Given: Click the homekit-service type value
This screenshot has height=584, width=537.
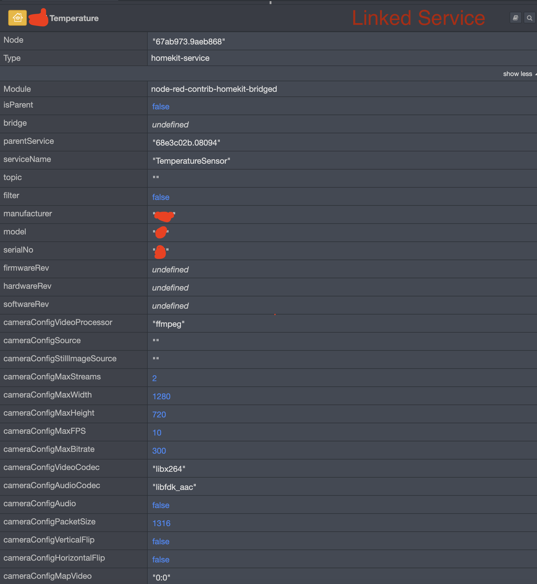Looking at the screenshot, I should coord(180,58).
